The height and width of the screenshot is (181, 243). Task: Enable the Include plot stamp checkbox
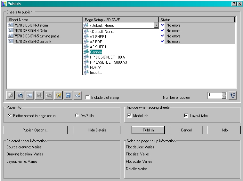pyautogui.click(x=88, y=98)
